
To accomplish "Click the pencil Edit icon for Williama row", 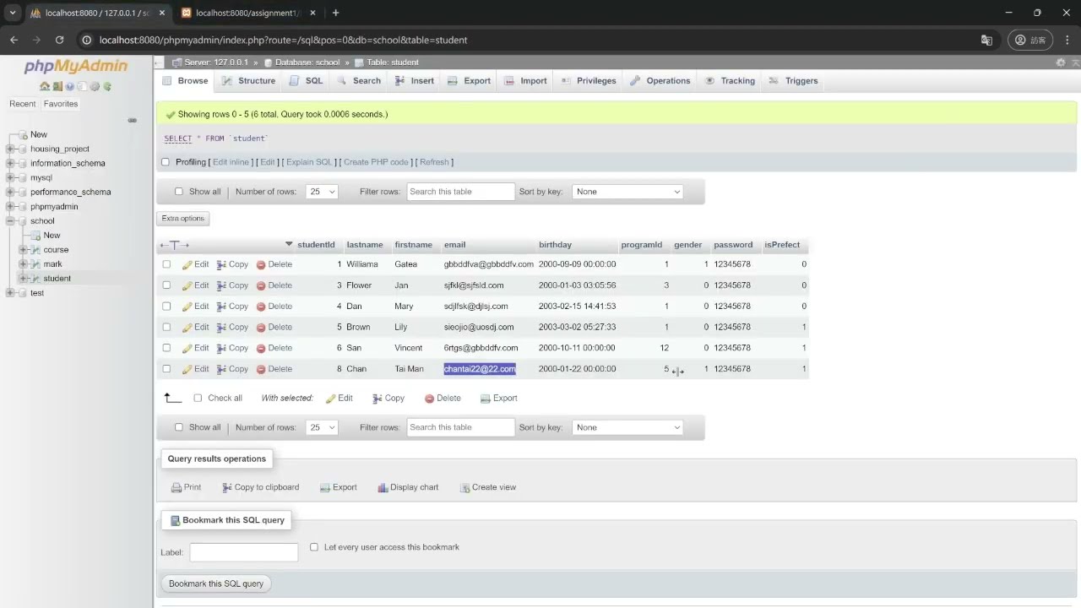I will [x=187, y=264].
